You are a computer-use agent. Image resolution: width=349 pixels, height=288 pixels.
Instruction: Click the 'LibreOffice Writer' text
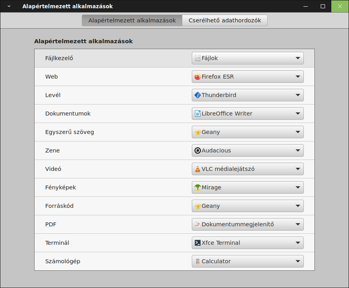coord(227,114)
